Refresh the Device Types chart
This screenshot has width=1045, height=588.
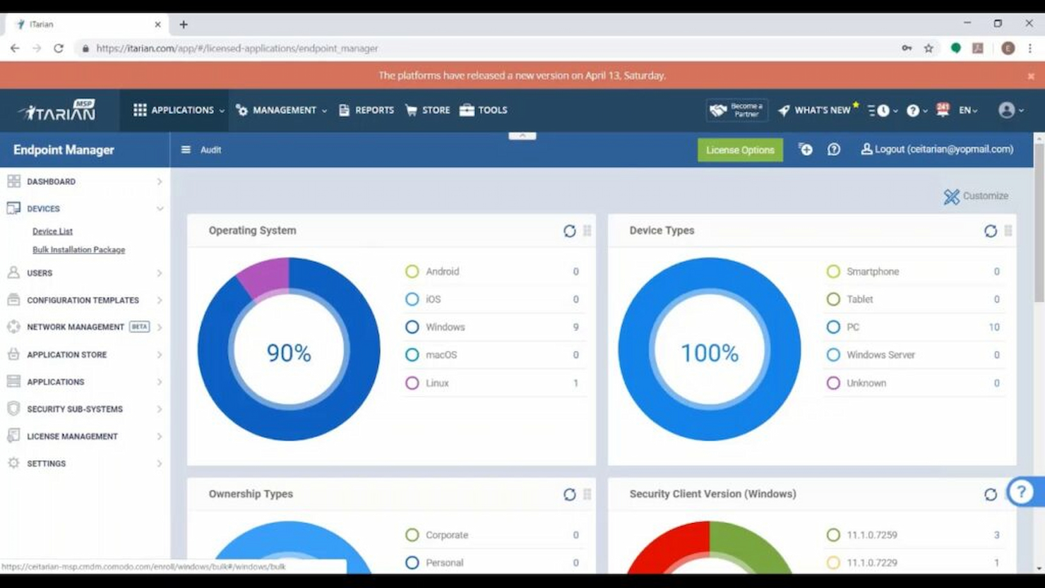pyautogui.click(x=990, y=231)
